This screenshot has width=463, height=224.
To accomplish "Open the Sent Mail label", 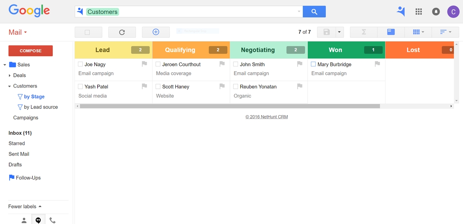I will coord(19,154).
